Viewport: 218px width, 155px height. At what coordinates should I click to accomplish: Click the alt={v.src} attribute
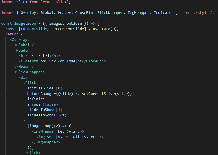(x=85, y=137)
